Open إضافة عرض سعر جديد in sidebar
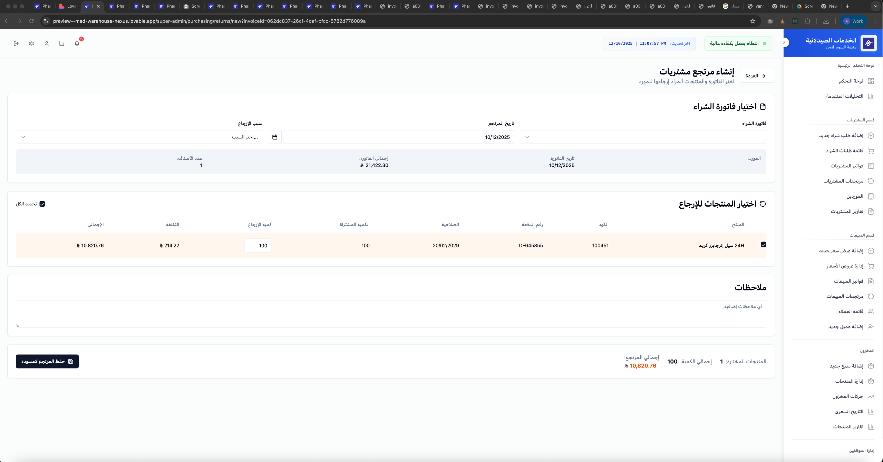The height and width of the screenshot is (462, 883). click(846, 251)
